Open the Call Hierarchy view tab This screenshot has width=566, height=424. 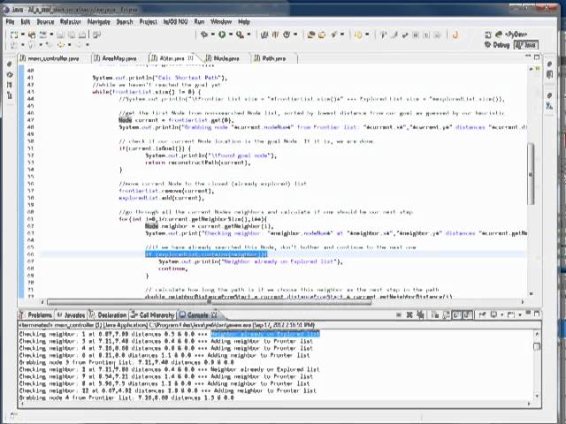coord(153,315)
